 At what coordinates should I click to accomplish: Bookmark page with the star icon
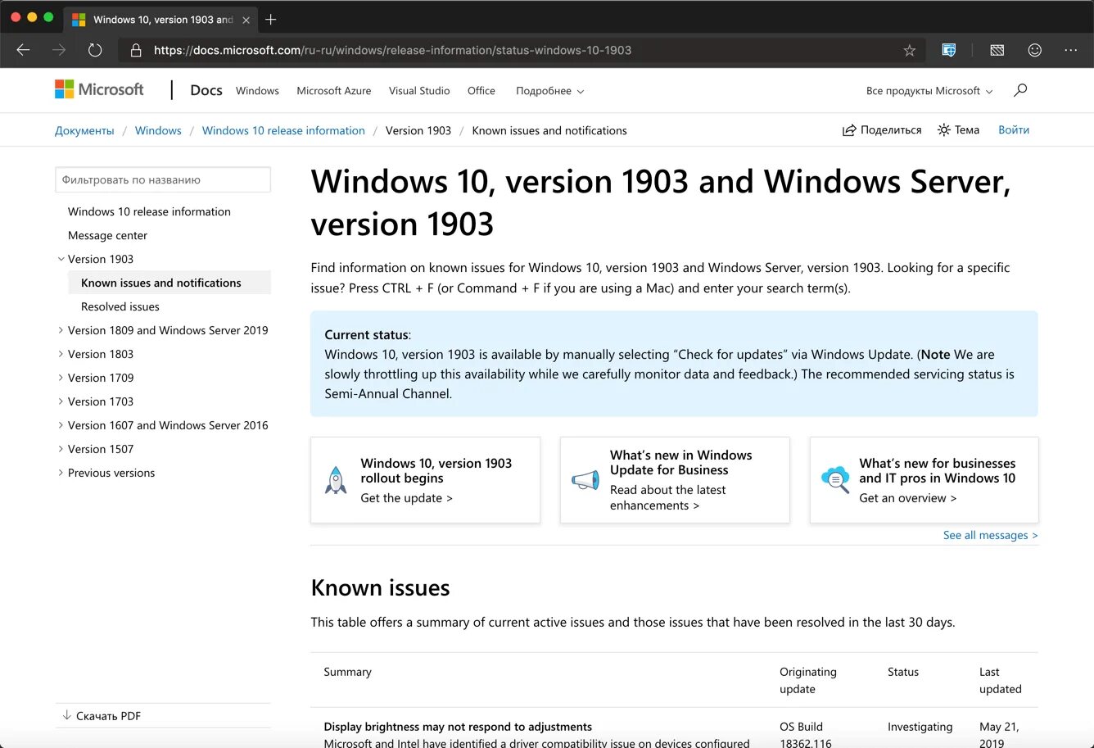click(x=909, y=50)
